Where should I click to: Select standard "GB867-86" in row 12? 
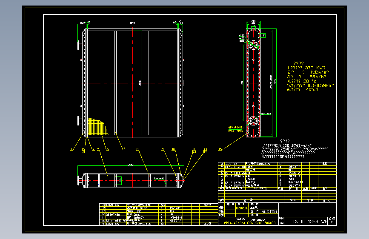pos(113,214)
